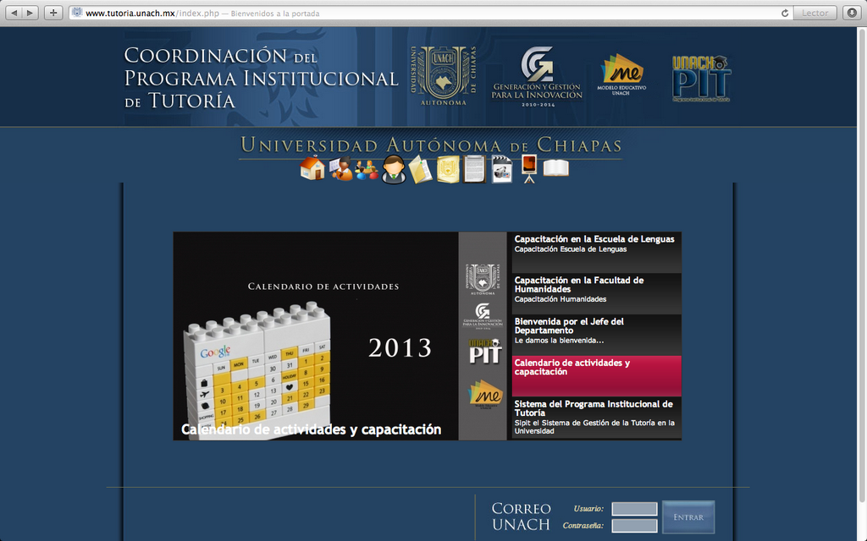Click the UNACH university crest in header
The width and height of the screenshot is (867, 541).
444,75
